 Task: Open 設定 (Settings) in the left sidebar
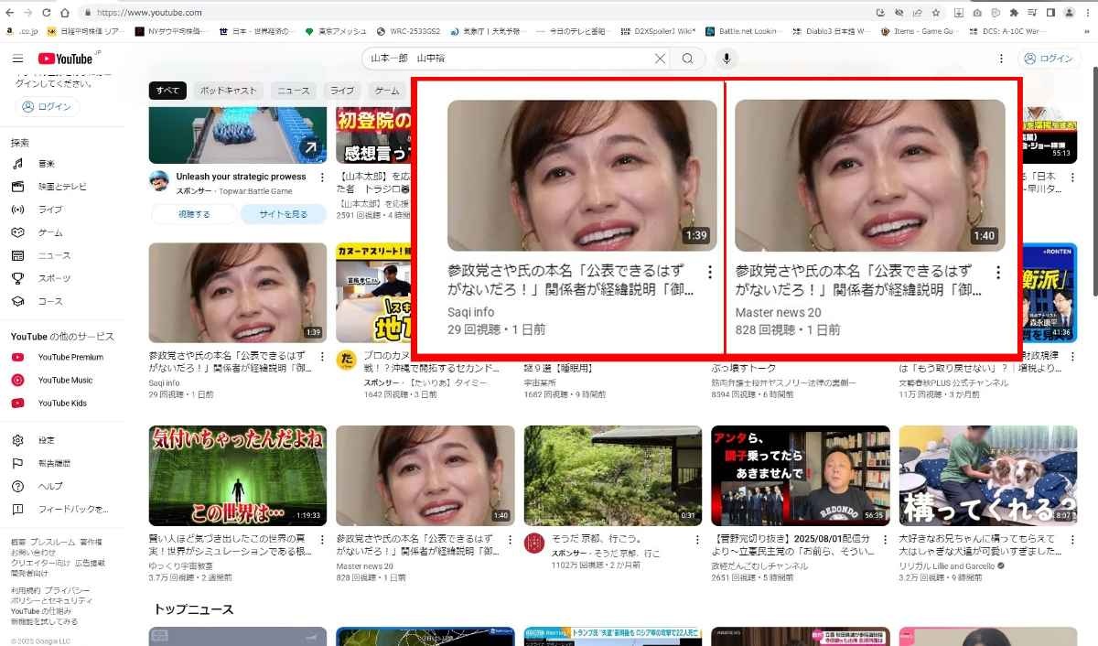click(x=46, y=440)
